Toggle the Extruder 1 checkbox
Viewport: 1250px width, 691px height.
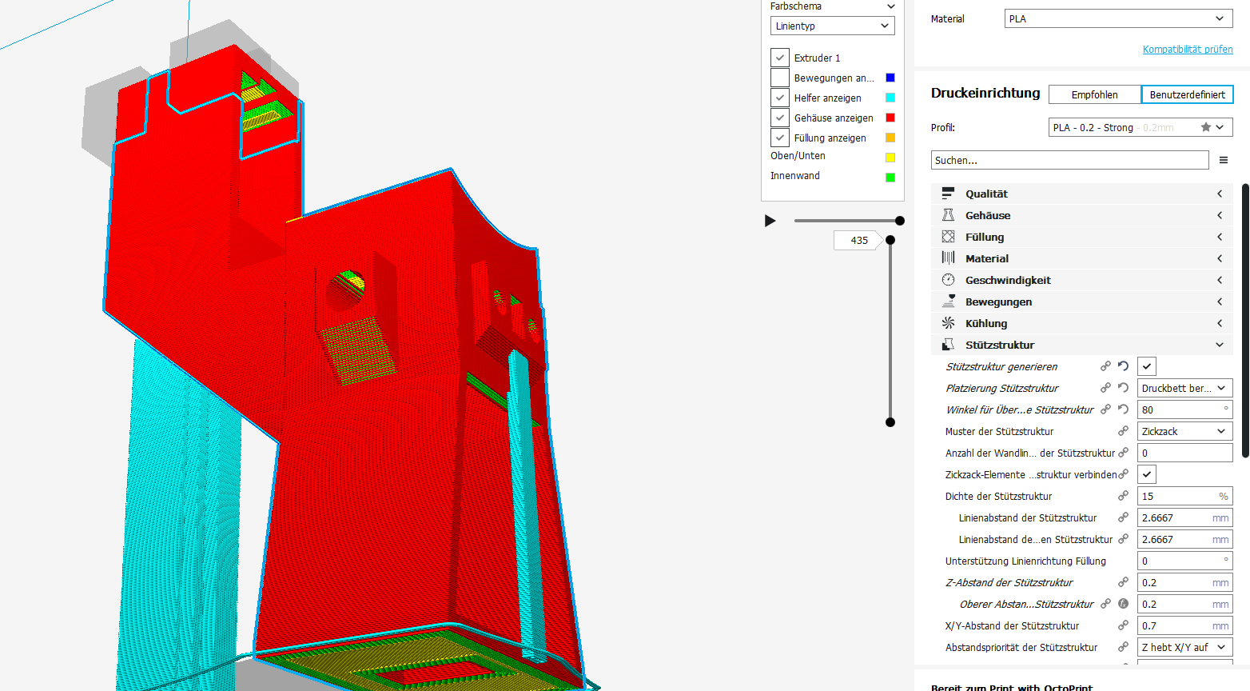[x=780, y=58]
